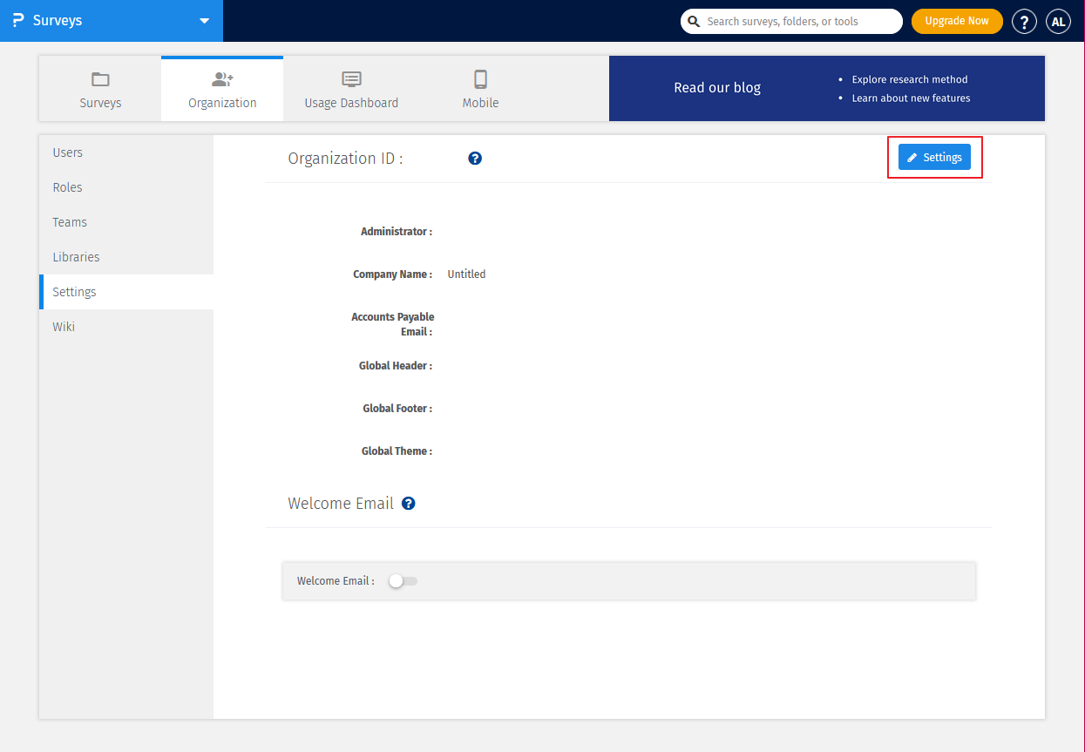Image resolution: width=1085 pixels, height=752 pixels.
Task: Click the Welcome Email help icon
Action: 408,504
